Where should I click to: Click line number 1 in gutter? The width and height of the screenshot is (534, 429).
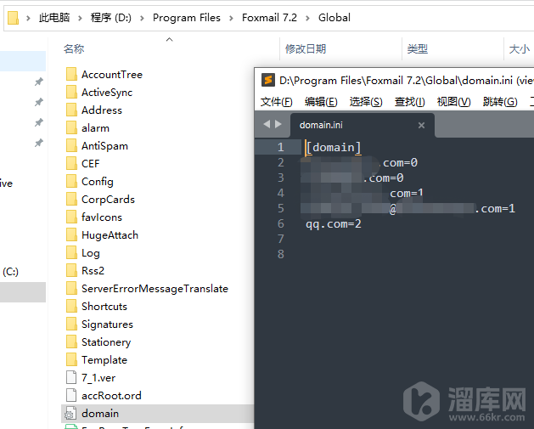point(281,147)
